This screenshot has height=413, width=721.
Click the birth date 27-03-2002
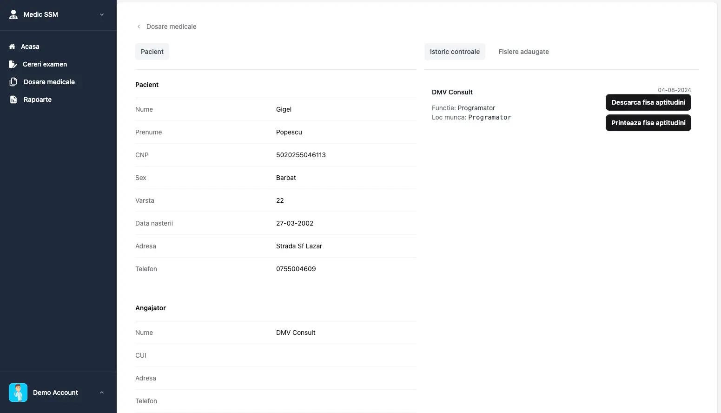click(x=295, y=223)
